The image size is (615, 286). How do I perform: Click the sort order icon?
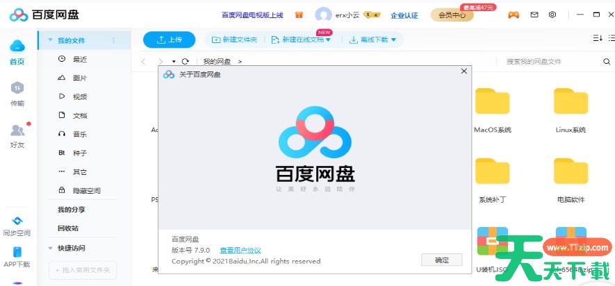(x=598, y=38)
